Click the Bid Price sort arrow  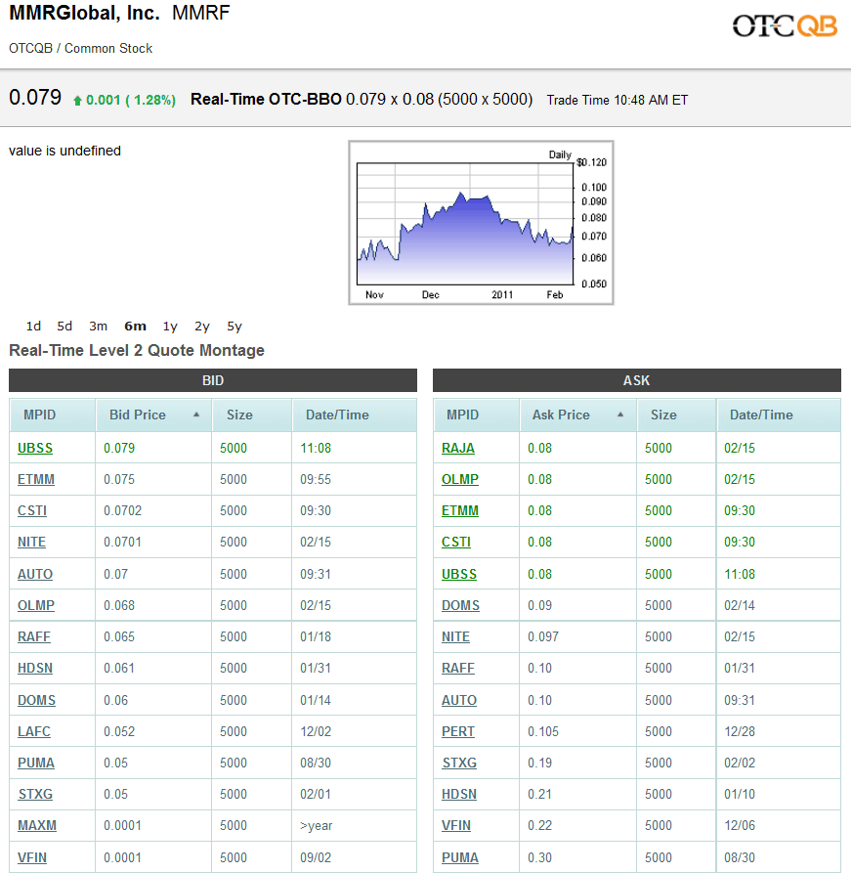coord(195,415)
